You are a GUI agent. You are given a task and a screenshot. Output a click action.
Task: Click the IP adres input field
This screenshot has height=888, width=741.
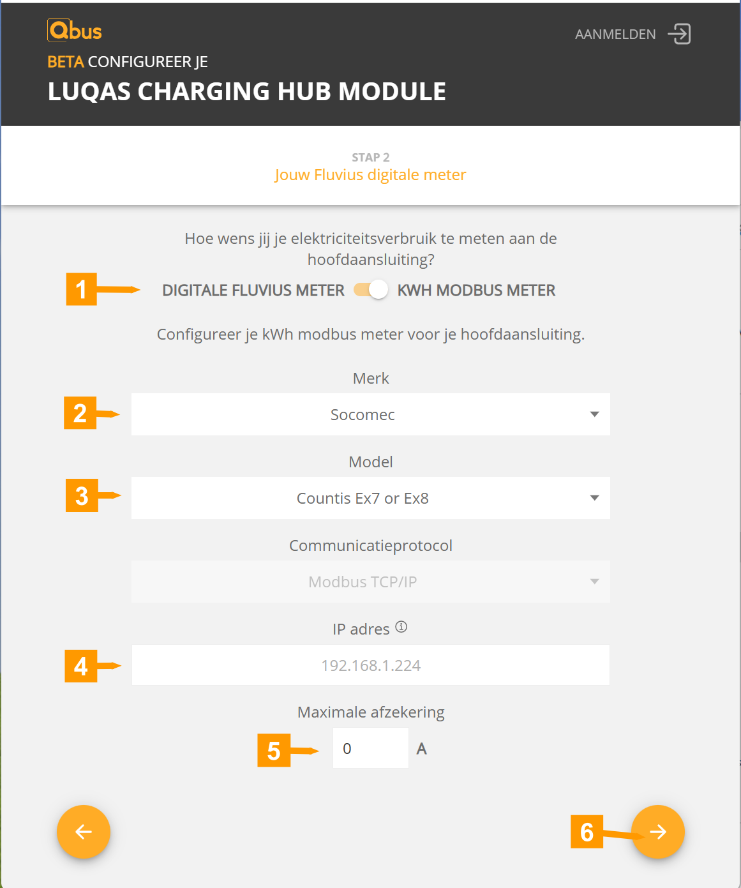point(371,665)
